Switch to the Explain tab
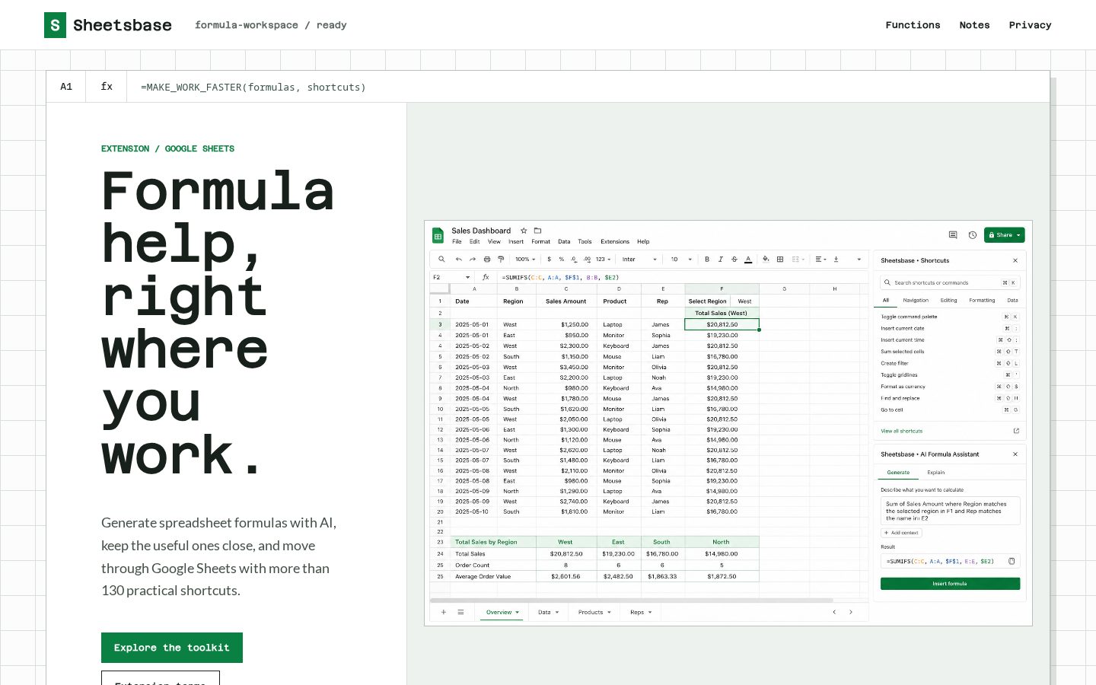Screen dimensions: 1096x685 [x=935, y=473]
